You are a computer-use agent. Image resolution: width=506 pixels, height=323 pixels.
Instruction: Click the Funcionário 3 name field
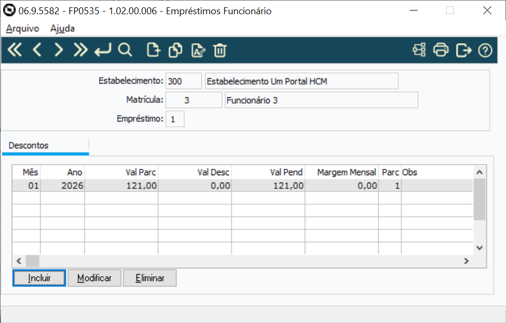point(321,100)
